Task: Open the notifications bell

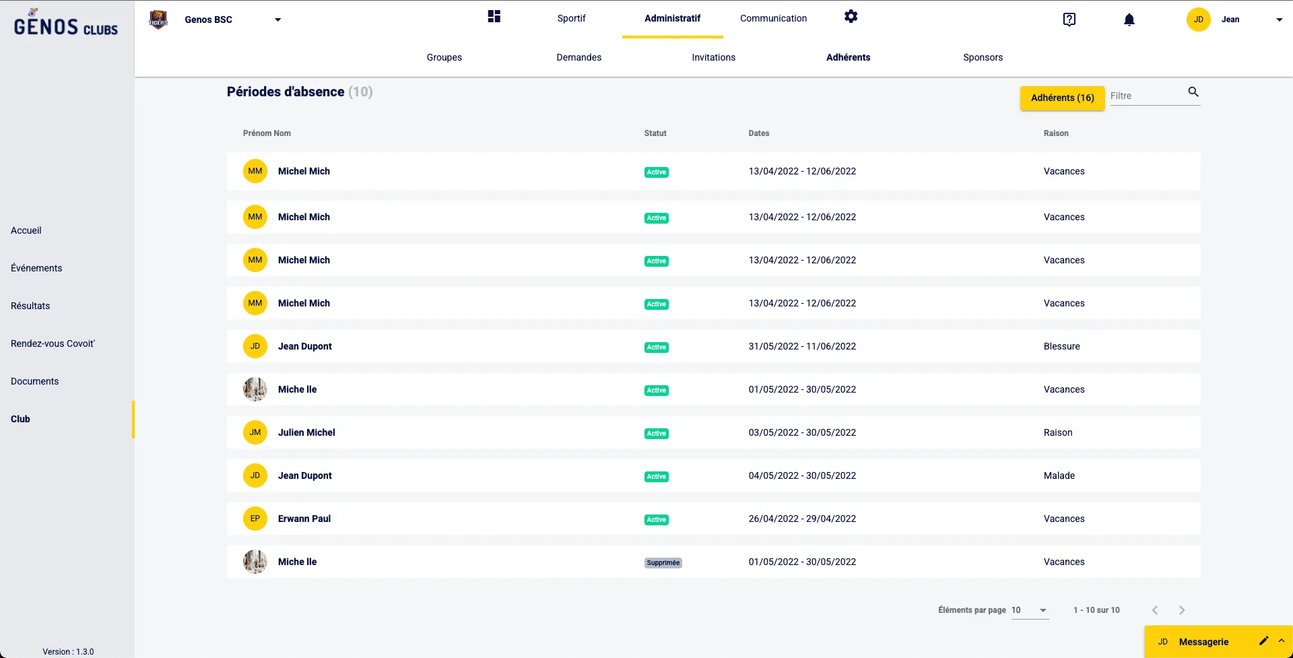Action: (x=1129, y=20)
